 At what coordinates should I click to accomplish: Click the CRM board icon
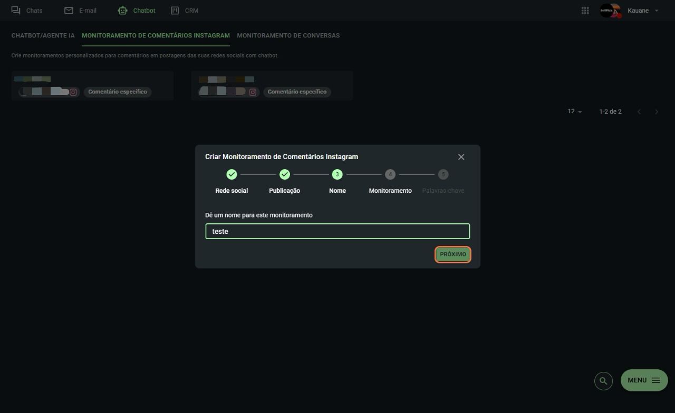click(175, 11)
